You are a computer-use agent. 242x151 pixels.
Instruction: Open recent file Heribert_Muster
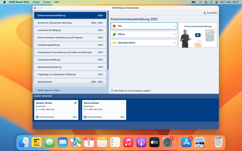(56, 110)
